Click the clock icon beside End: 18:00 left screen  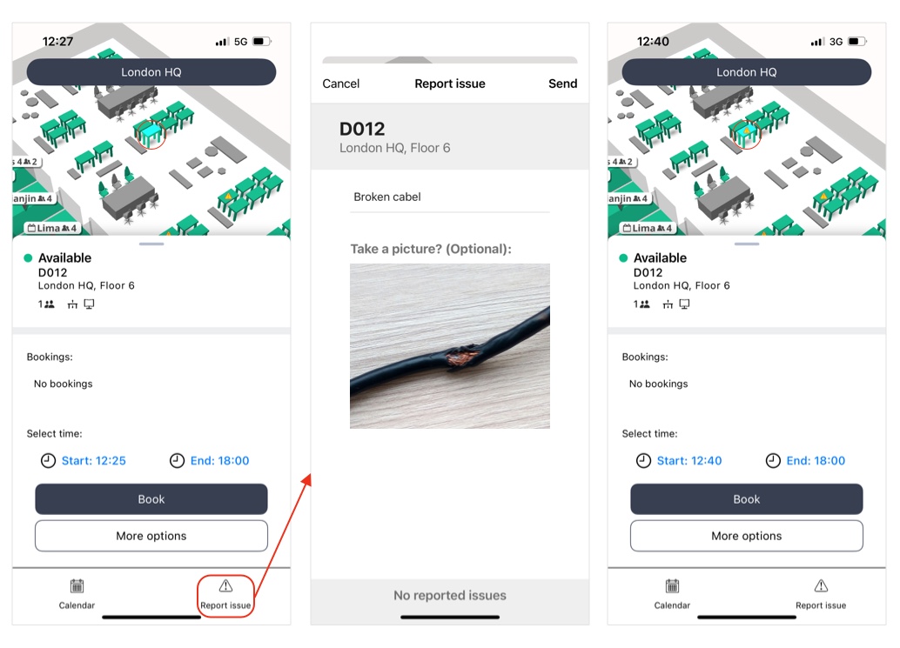point(177,460)
